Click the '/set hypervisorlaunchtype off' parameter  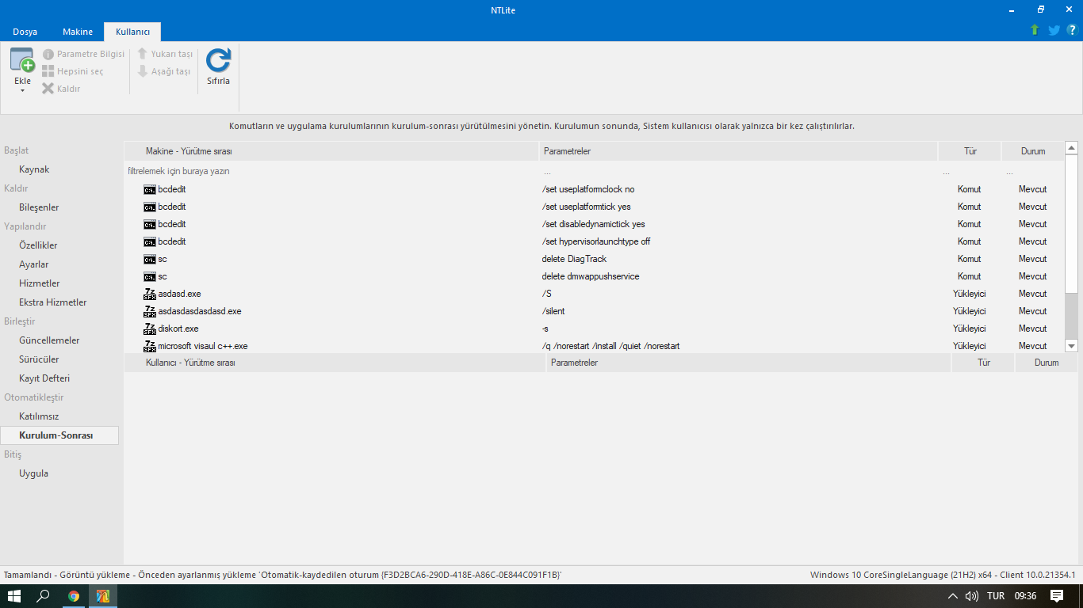596,241
